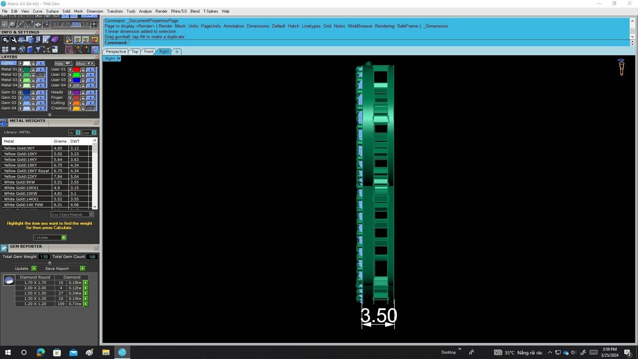Open the gear settings icon in Info & Settings

pos(5,40)
